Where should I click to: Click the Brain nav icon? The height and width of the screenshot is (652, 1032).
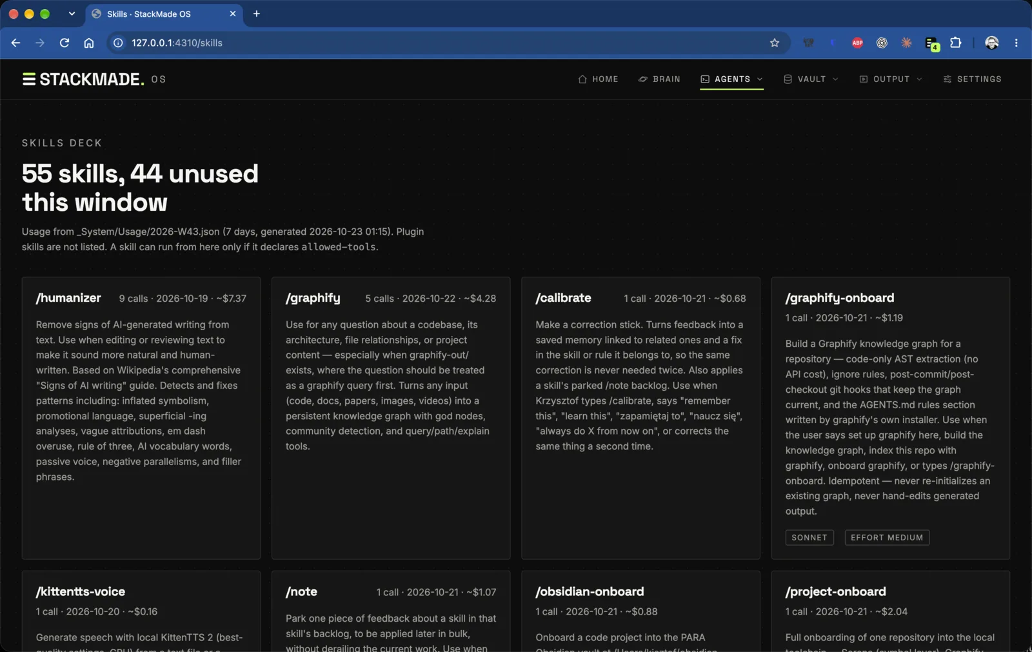pos(643,79)
